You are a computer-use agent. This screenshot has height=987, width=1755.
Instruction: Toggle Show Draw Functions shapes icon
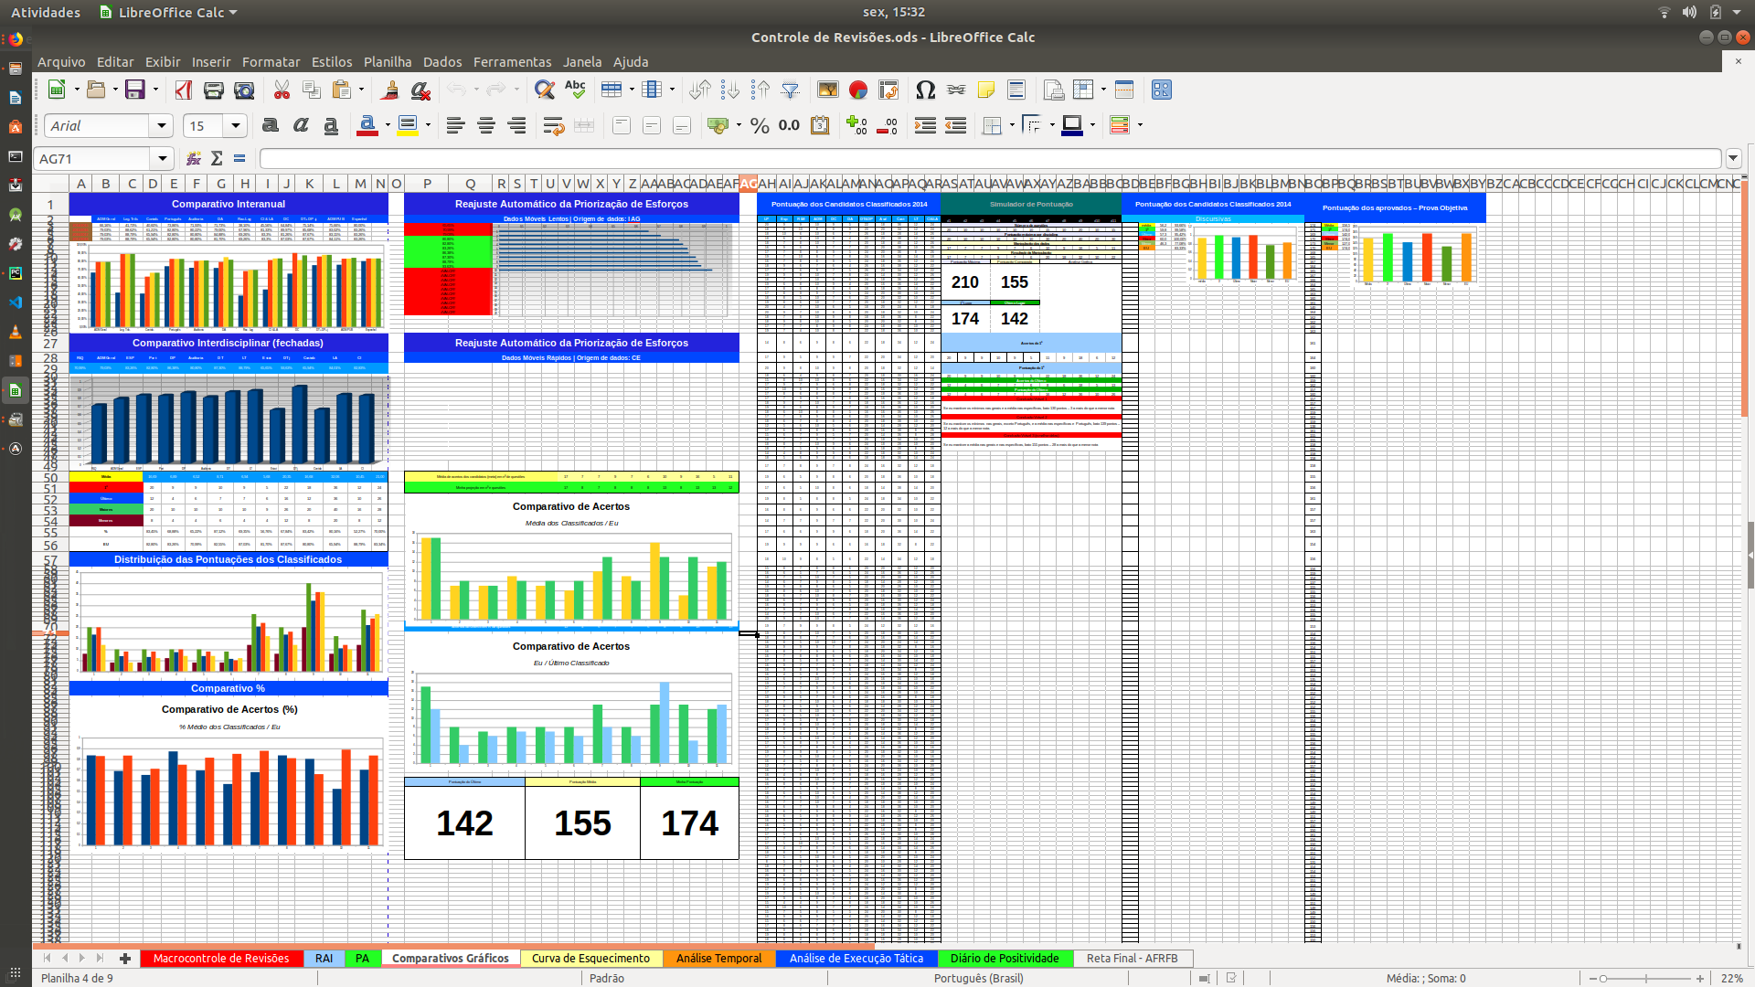(x=1161, y=90)
